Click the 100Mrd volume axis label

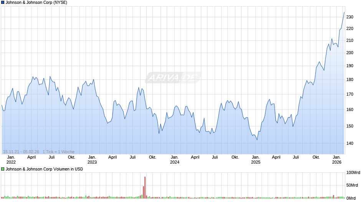[353, 173]
